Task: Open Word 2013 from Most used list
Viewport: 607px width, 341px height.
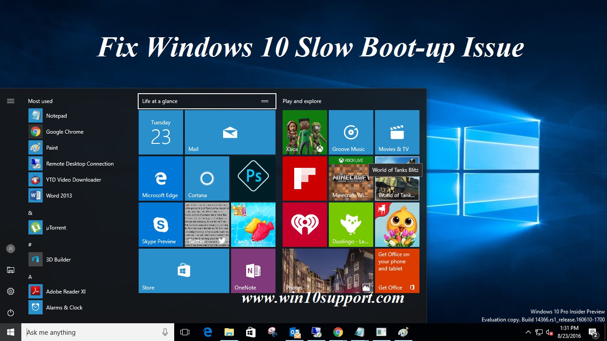Action: [80, 196]
